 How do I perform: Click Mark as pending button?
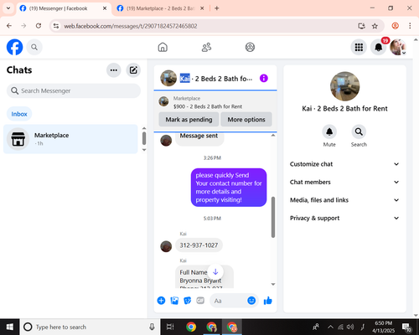[x=189, y=120]
